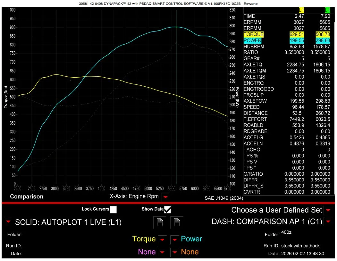Open the C1 run information document icon

pyautogui.click(x=177, y=222)
